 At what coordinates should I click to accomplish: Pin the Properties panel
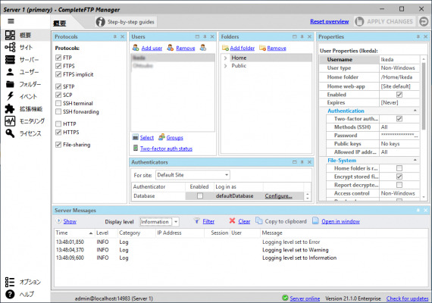(x=418, y=36)
